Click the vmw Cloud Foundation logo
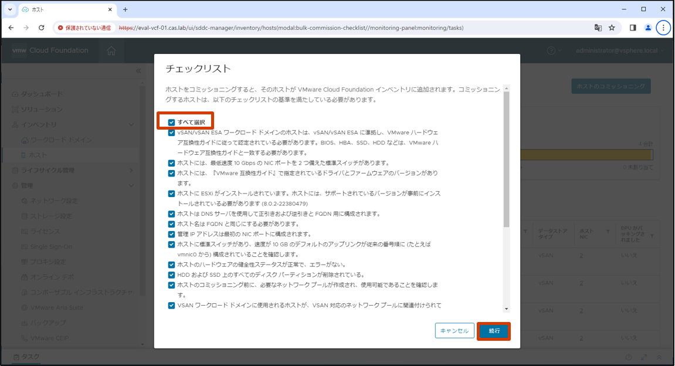The height and width of the screenshot is (366, 675). tap(50, 50)
